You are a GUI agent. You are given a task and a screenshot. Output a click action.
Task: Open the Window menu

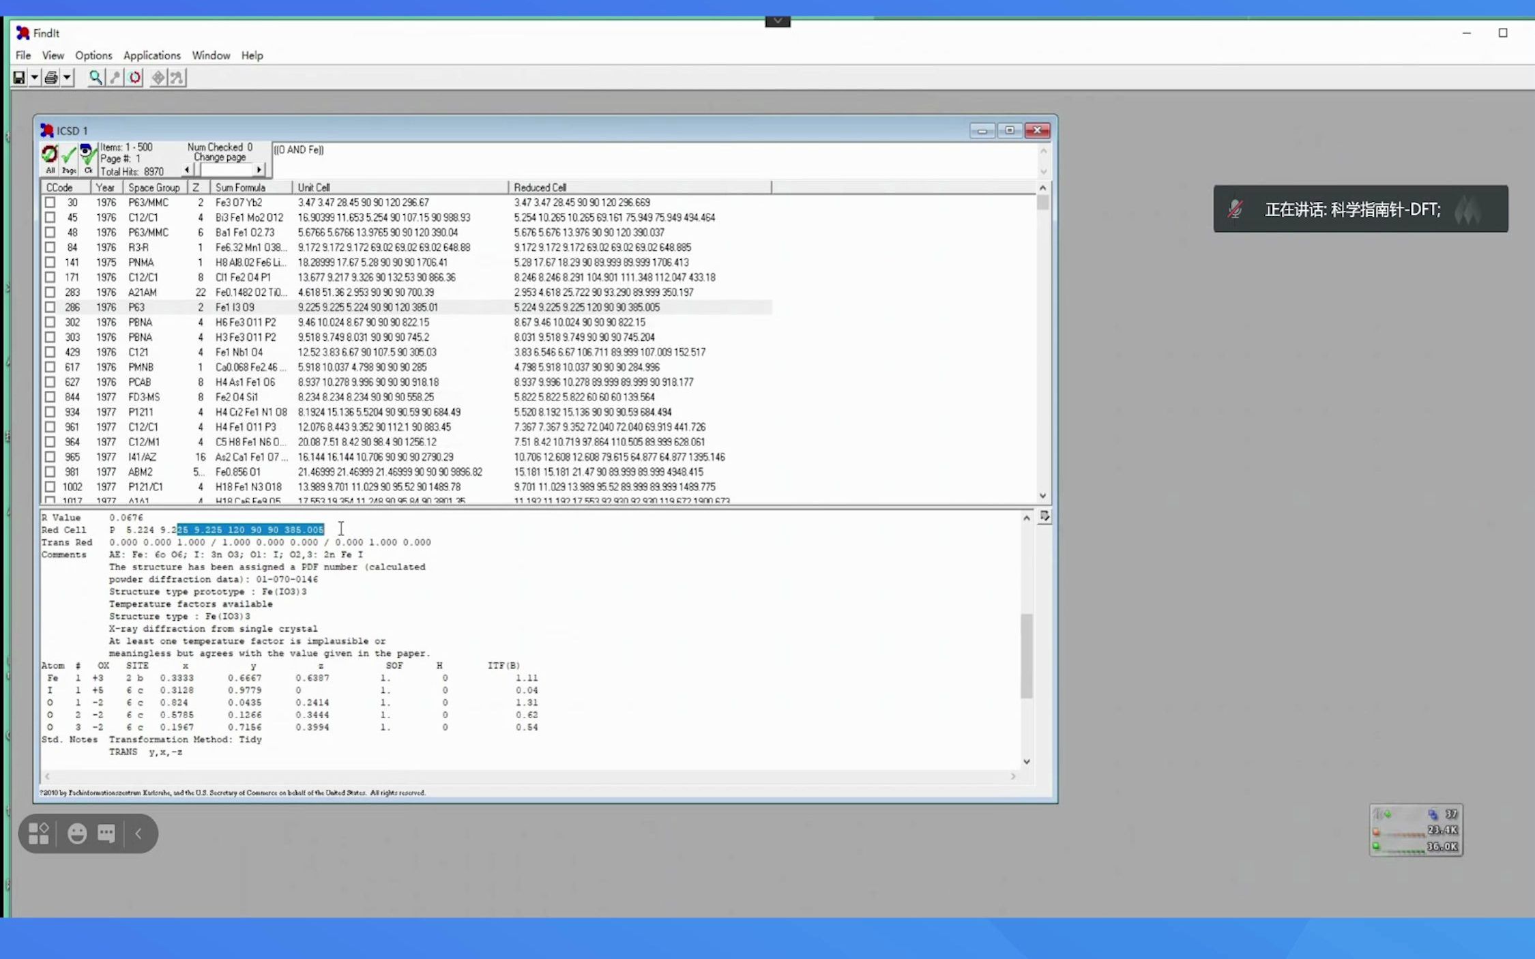211,55
